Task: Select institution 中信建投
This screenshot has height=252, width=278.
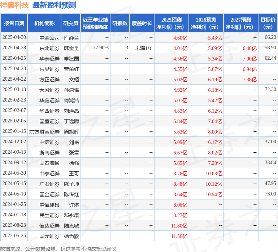Action: 49,204
